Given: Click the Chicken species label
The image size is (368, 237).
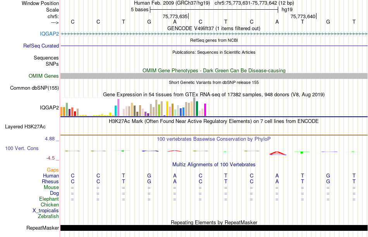Looking at the screenshot, I should (x=50, y=205).
